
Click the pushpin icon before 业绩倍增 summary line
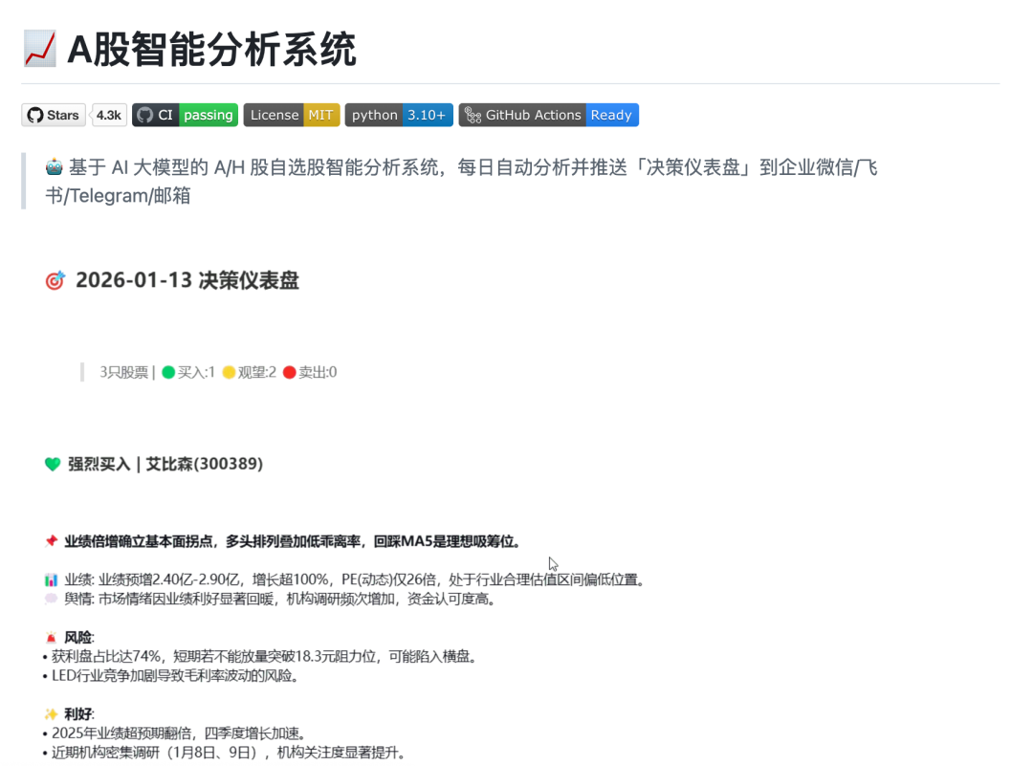52,540
